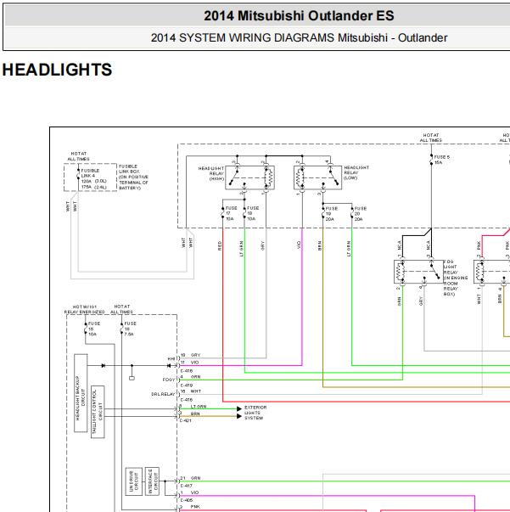Click the headlight relay (high) coil symbol

pos(270,178)
